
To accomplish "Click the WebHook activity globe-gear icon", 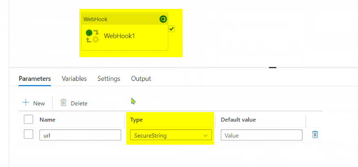I will point(92,36).
